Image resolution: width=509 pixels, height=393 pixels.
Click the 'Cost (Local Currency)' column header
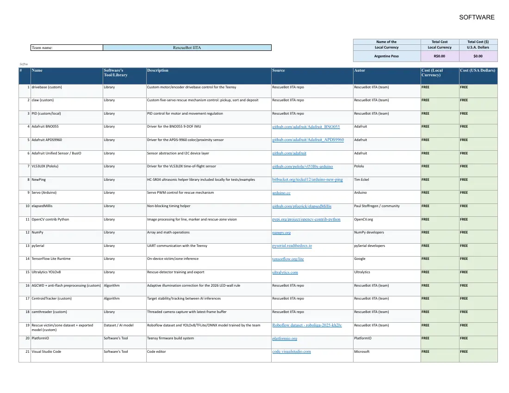[440, 76]
